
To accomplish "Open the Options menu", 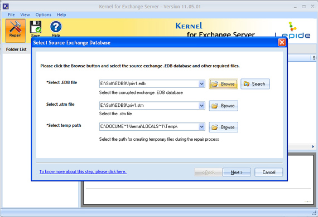I will (43, 15).
